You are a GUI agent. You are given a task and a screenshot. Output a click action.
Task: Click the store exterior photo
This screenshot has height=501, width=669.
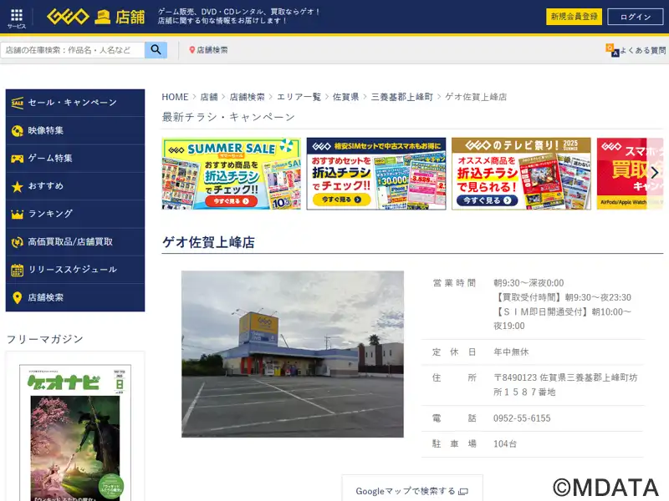tap(293, 354)
